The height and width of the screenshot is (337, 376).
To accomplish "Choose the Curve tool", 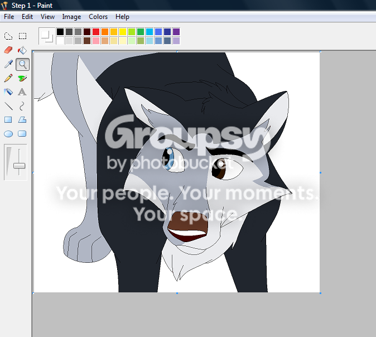I will (x=22, y=106).
